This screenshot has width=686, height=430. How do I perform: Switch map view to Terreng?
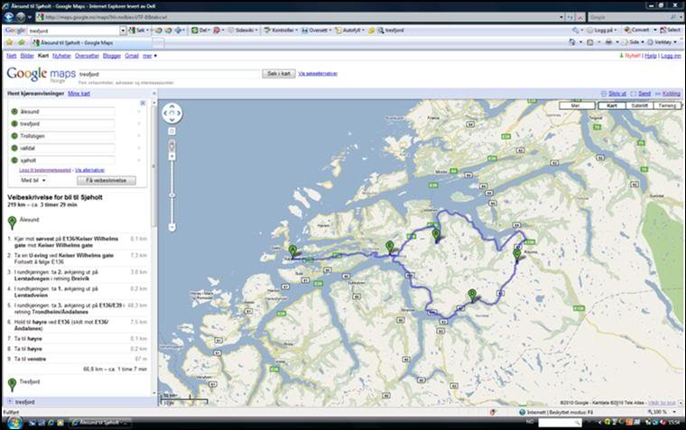[x=666, y=105]
